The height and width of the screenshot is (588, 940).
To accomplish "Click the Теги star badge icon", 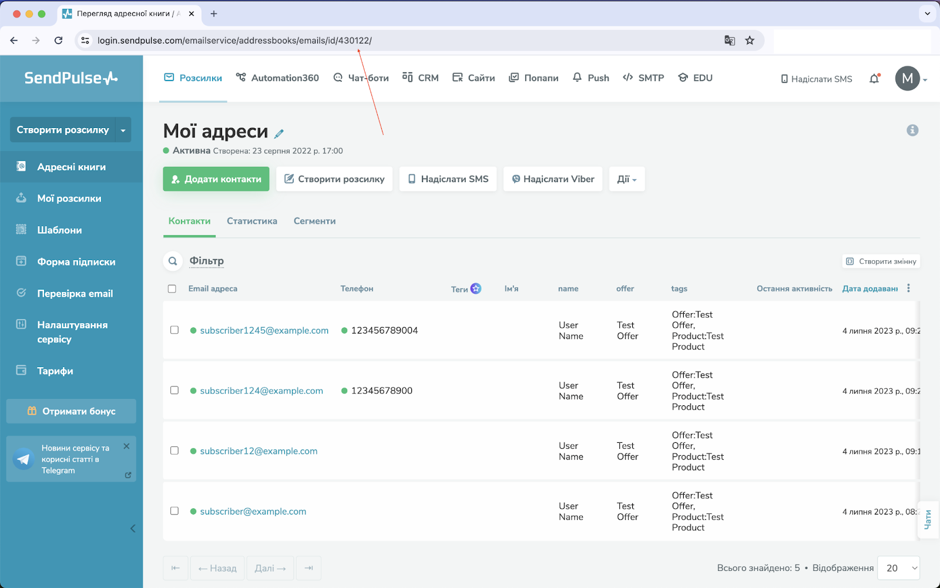I will [476, 288].
